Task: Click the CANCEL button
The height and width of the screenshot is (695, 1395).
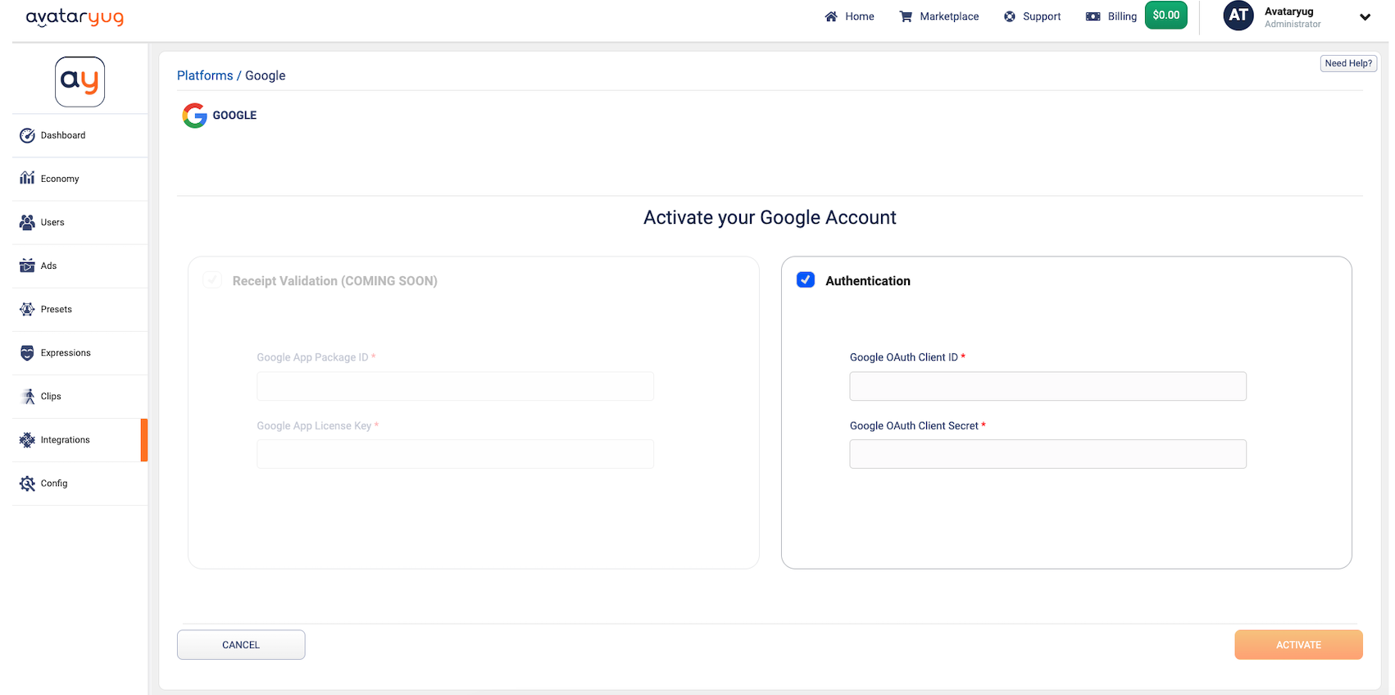Action: (x=241, y=645)
